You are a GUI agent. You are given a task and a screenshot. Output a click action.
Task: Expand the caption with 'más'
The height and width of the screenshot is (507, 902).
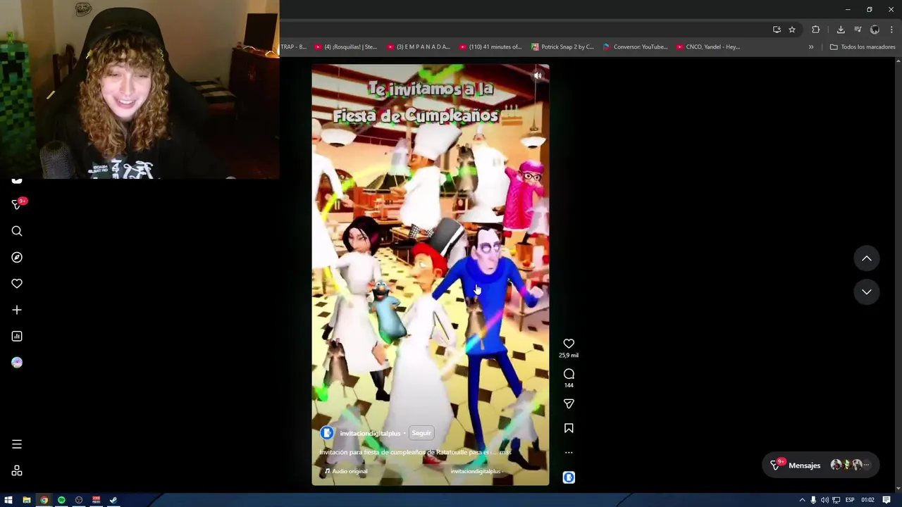point(505,452)
